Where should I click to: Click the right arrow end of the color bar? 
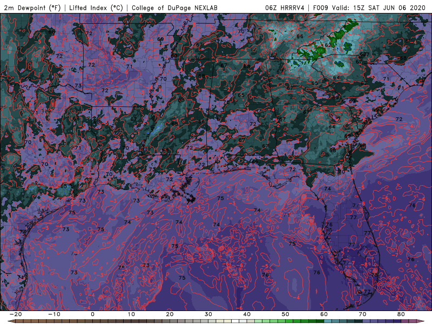(421, 321)
